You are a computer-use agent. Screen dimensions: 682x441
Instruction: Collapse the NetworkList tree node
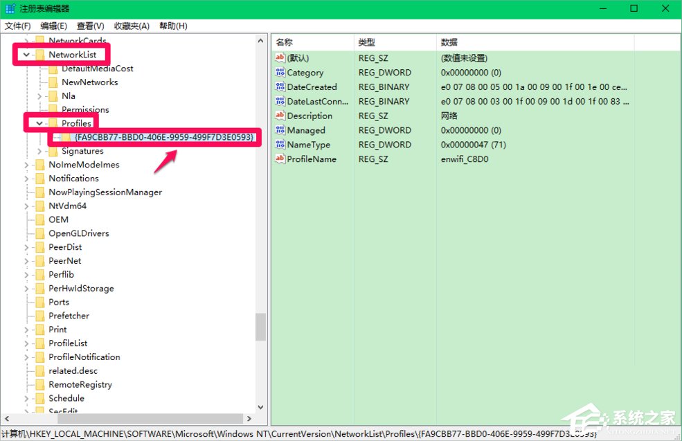26,54
